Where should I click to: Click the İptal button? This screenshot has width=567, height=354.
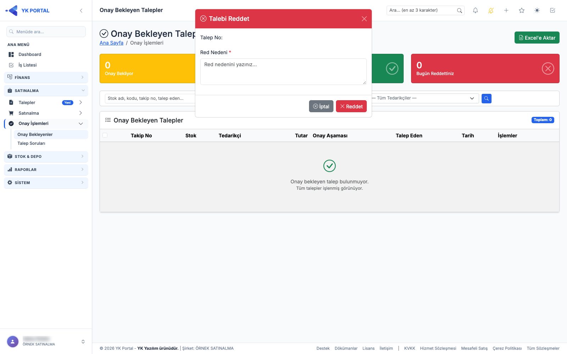pos(321,106)
